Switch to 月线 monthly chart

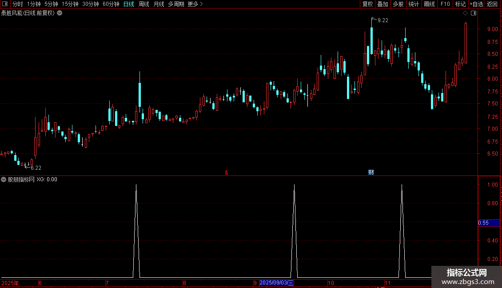point(159,4)
